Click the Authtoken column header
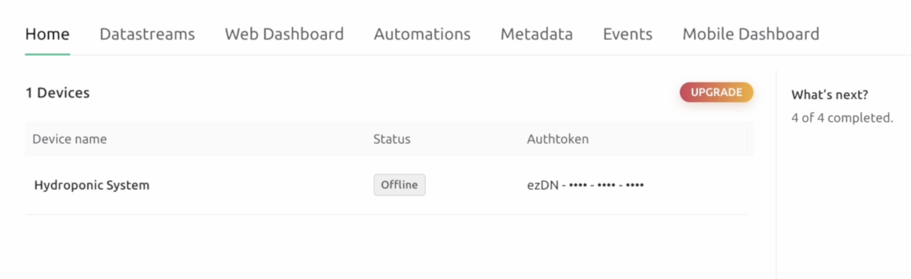Screen dimensions: 911x279 click(558, 139)
